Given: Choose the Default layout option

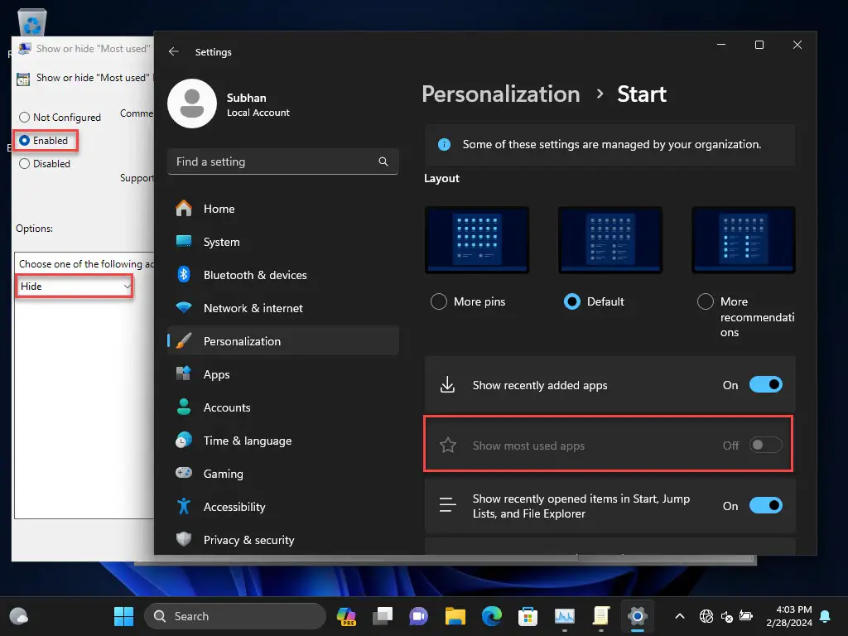Looking at the screenshot, I should pos(571,301).
